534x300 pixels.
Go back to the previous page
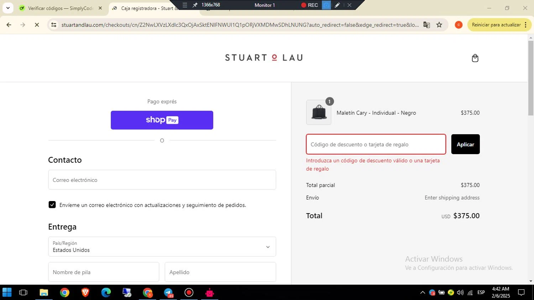coord(9,25)
